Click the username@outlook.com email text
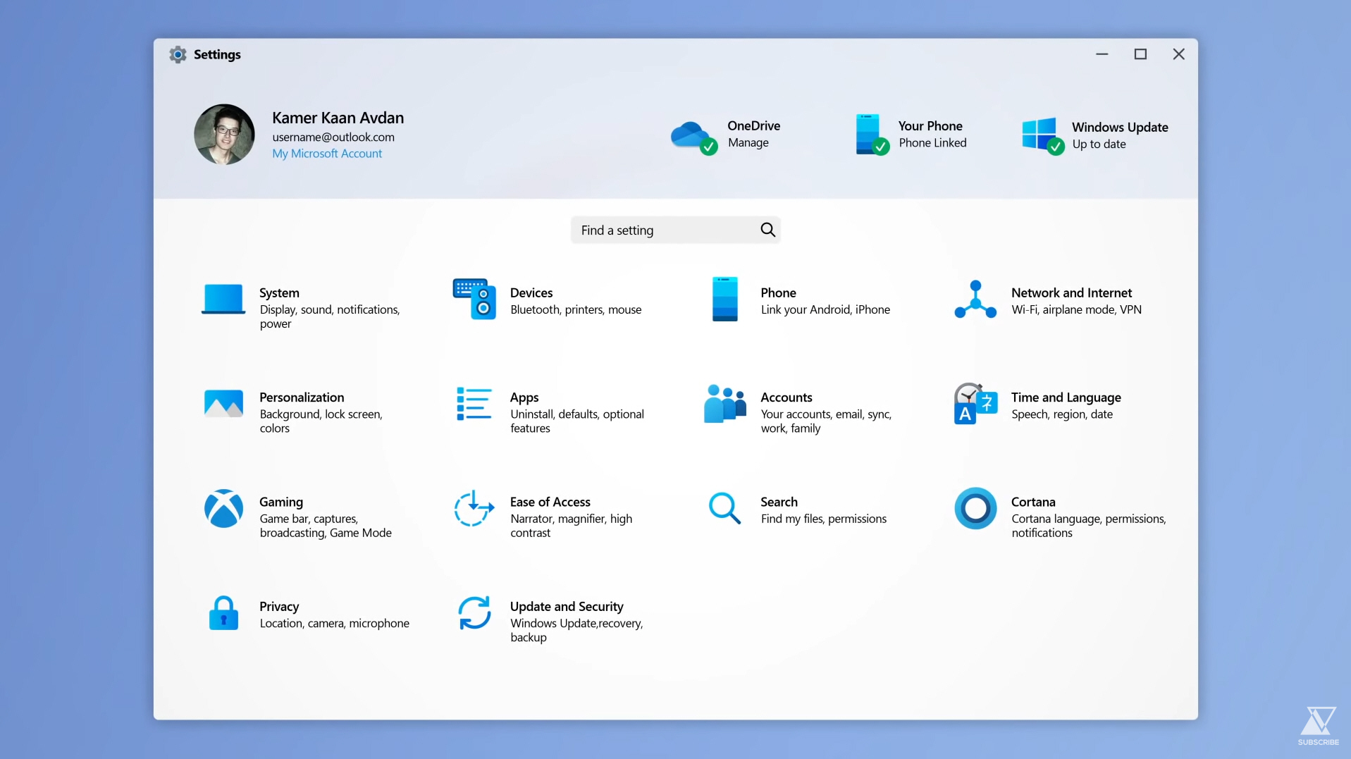This screenshot has width=1351, height=759. pyautogui.click(x=333, y=137)
